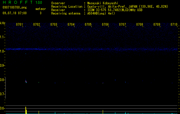The image size is (180, 114).
Task: Select the 0710 time marker label
Action: pyautogui.click(x=174, y=24)
